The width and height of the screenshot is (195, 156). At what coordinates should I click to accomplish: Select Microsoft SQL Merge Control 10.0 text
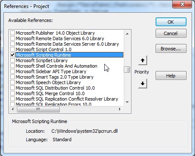pyautogui.click(x=50, y=93)
